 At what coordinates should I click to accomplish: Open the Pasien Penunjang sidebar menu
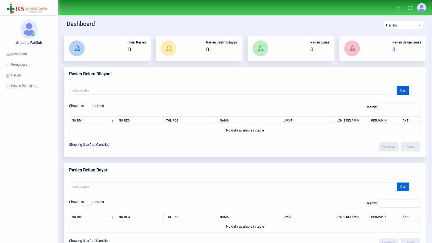pos(22,86)
